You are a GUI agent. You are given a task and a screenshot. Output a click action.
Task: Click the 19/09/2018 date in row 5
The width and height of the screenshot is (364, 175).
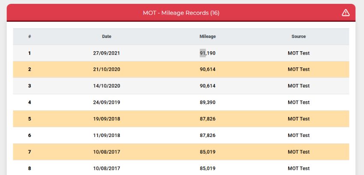pos(107,119)
